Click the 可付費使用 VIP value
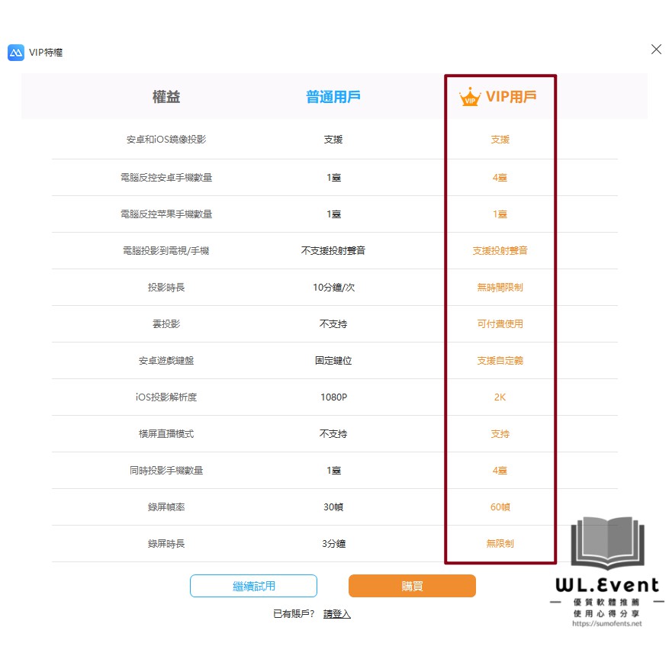Screen dimensions: 669x669 pyautogui.click(x=500, y=324)
